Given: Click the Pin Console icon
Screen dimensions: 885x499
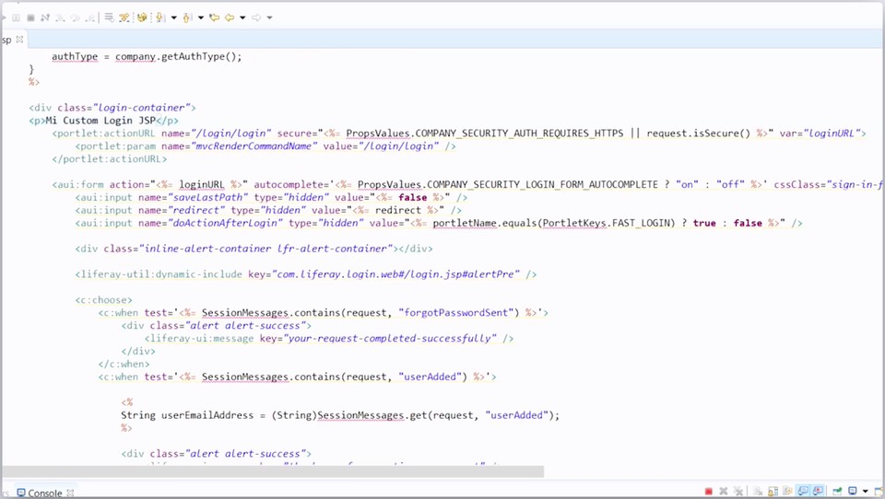Looking at the screenshot, I should tap(838, 492).
